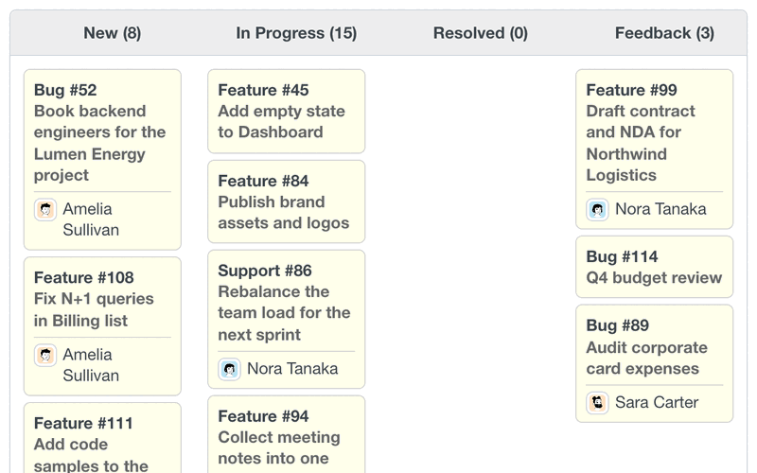Click the Nora Tanaka name on Support #86
This screenshot has height=473, width=757.
pos(292,369)
